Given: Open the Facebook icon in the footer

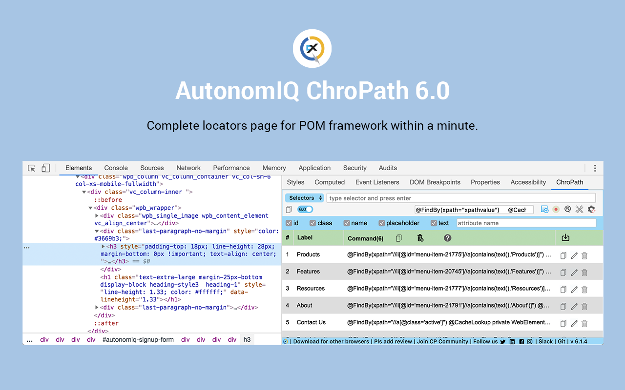Looking at the screenshot, I should point(521,342).
